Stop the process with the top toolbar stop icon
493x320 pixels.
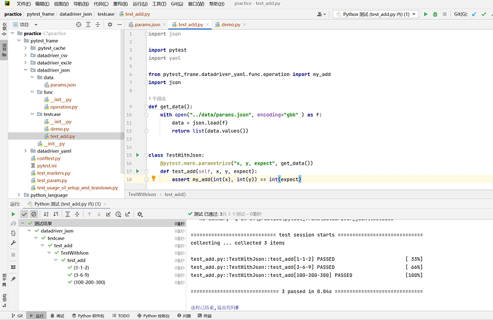(444, 14)
